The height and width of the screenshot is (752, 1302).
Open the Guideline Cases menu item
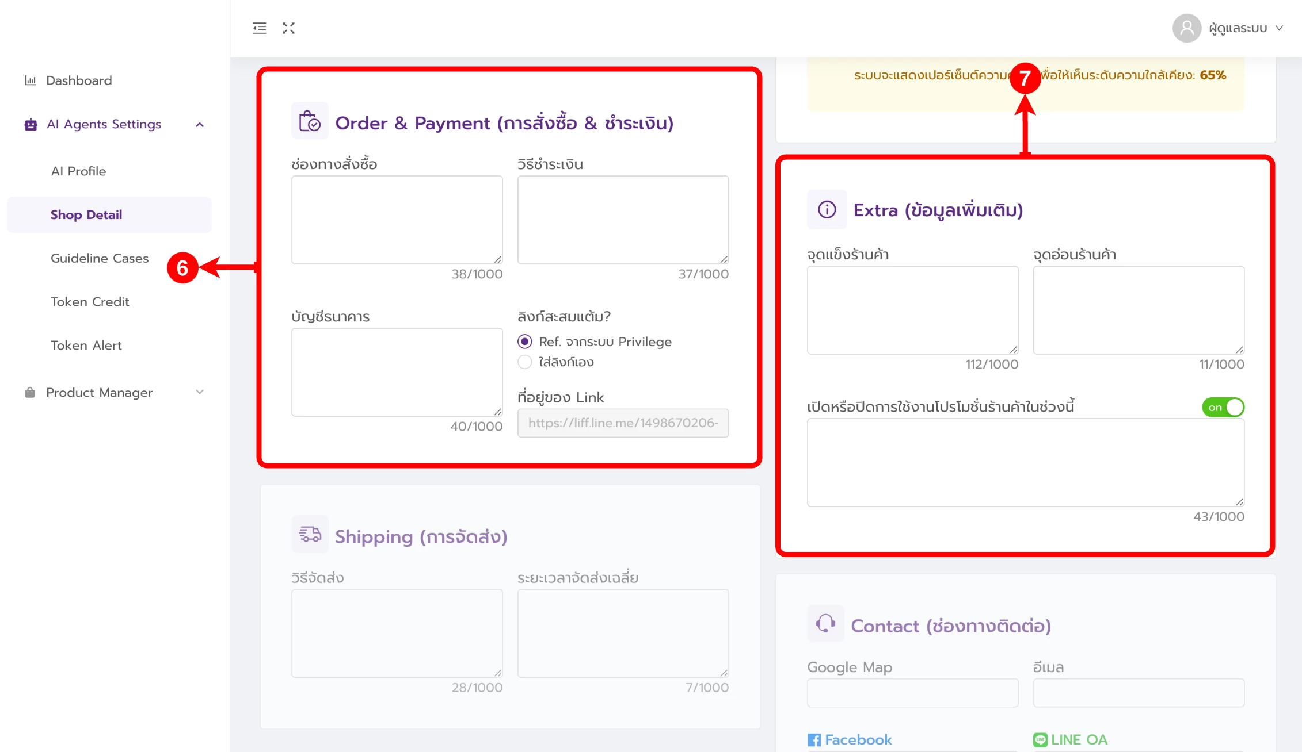pyautogui.click(x=100, y=258)
